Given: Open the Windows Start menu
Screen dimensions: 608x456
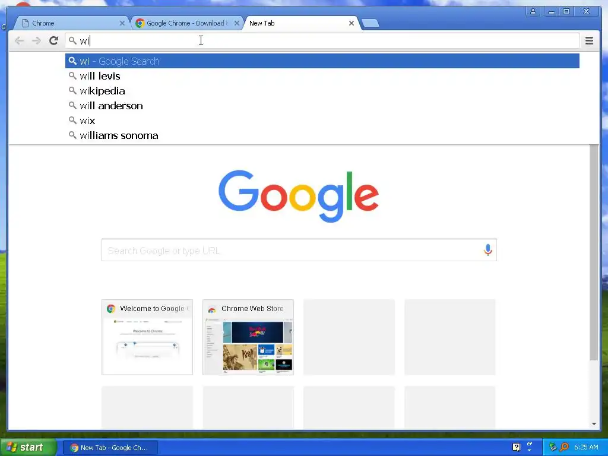Looking at the screenshot, I should [28, 448].
